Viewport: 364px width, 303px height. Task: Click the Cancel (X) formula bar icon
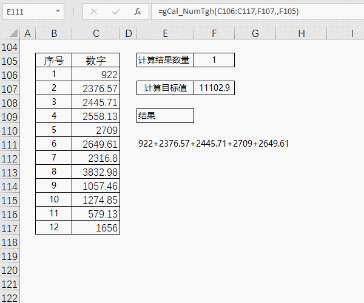(x=94, y=12)
